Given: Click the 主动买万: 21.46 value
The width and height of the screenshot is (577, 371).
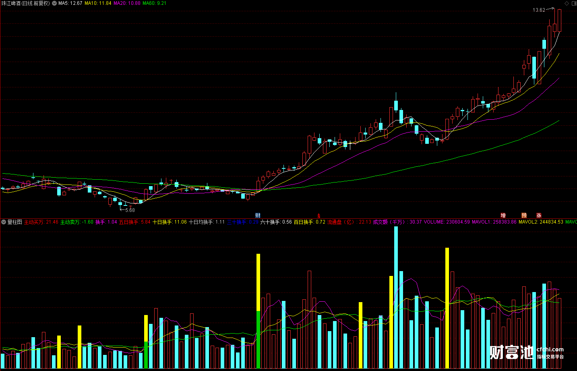Looking at the screenshot, I should click(x=41, y=222).
